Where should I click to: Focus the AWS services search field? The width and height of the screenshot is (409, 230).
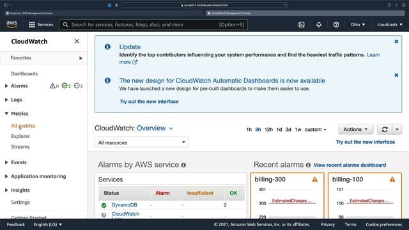pos(153,24)
